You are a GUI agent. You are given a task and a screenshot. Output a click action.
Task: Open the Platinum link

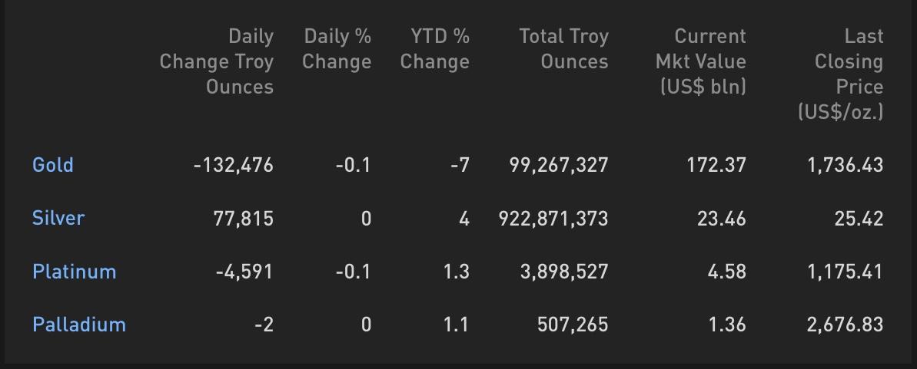[x=75, y=272]
